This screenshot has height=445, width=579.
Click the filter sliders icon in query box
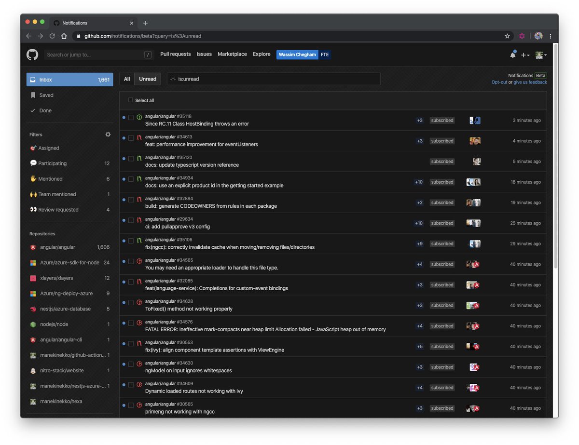pyautogui.click(x=173, y=79)
